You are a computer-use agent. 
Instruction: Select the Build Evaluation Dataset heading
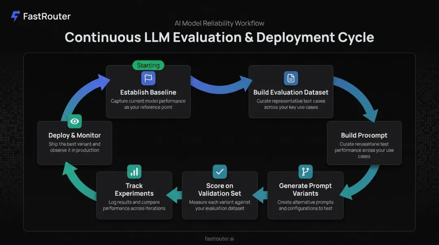[291, 92]
